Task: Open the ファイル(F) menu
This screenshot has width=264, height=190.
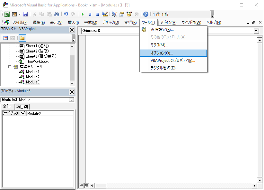Action: click(20, 23)
